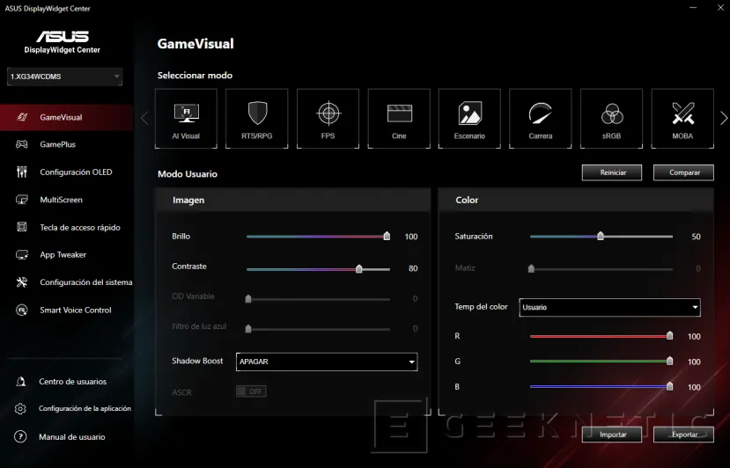The image size is (730, 468).
Task: Click the Tecla de acceso rápido icon
Action: point(22,227)
